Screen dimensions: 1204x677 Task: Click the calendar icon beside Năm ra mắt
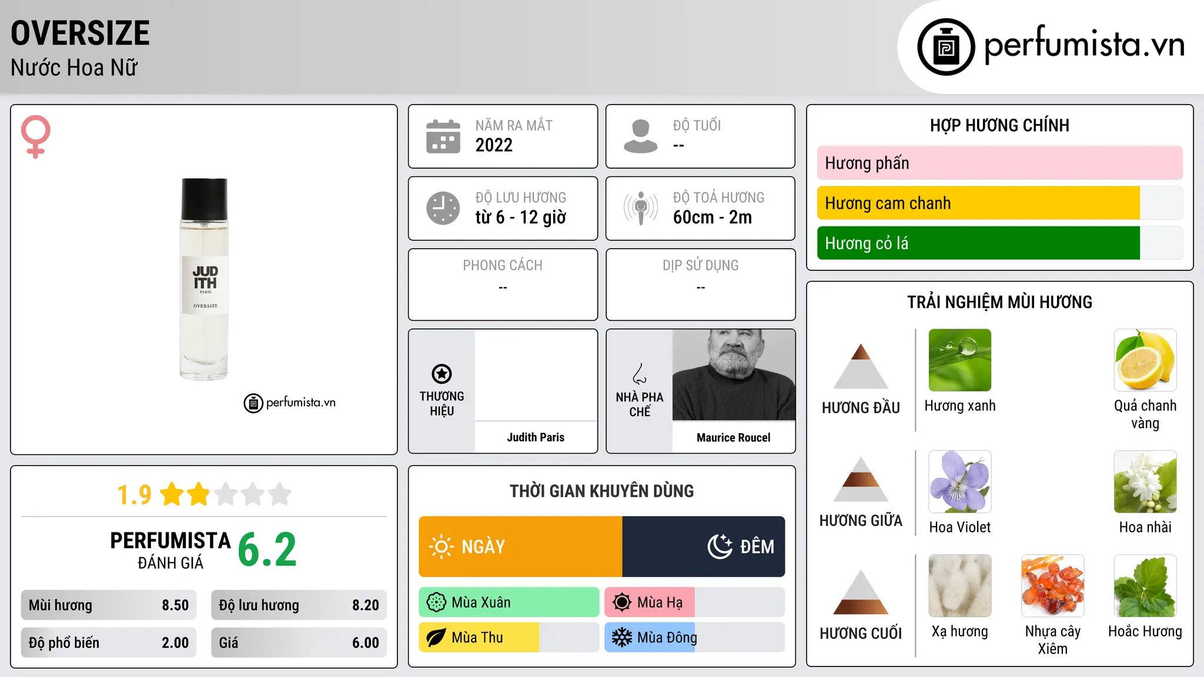click(x=443, y=136)
